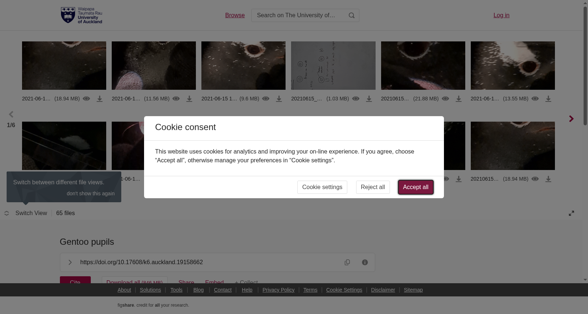Download the 11.56 MB file
The width and height of the screenshot is (588, 314).
189,99
